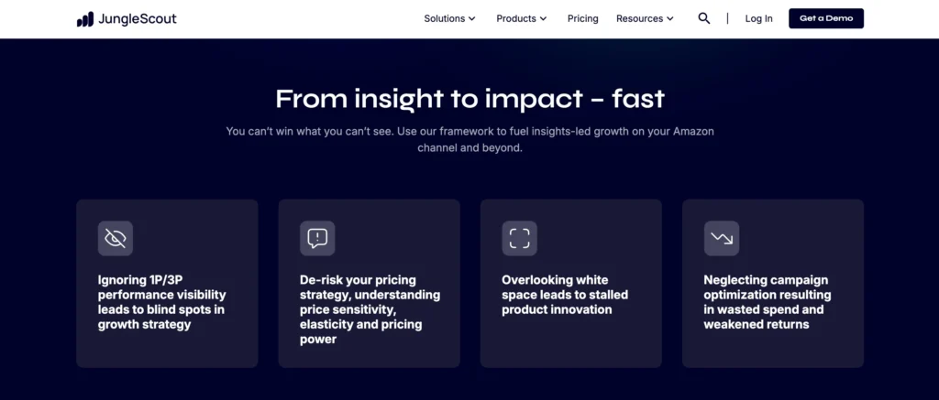Click the crossed-out eye icon

click(x=116, y=238)
